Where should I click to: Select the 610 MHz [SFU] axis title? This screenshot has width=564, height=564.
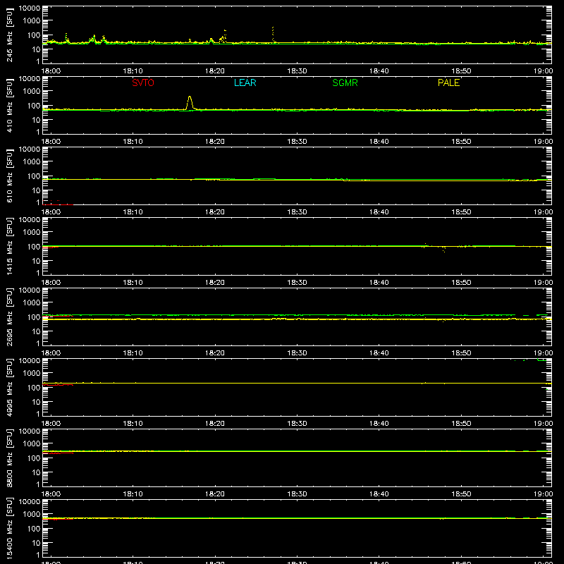[x=10, y=176]
